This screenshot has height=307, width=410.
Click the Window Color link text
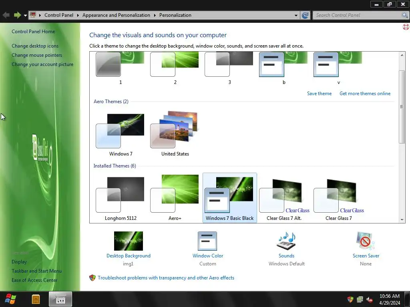tap(208, 256)
